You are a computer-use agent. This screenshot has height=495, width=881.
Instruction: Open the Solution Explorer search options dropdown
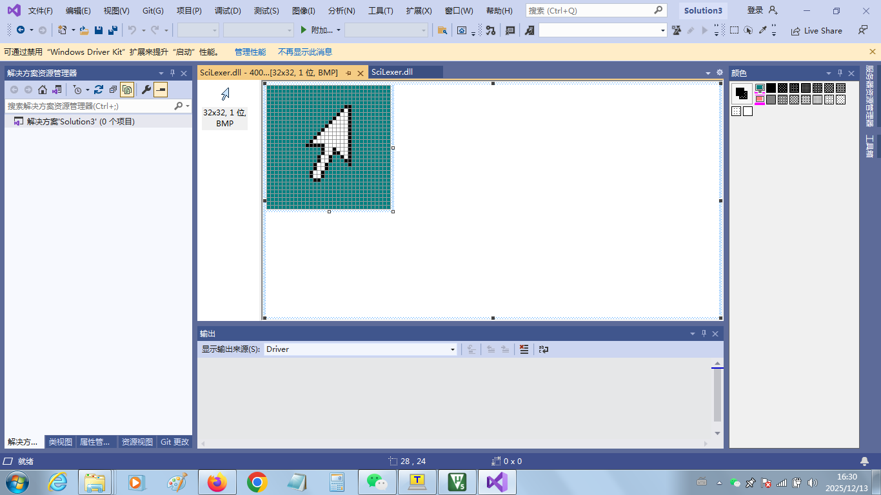click(188, 106)
